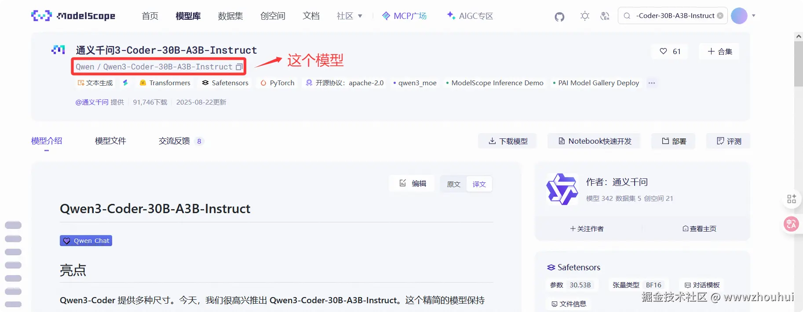
Task: Expand the avatar dropdown arrow
Action: (x=754, y=16)
